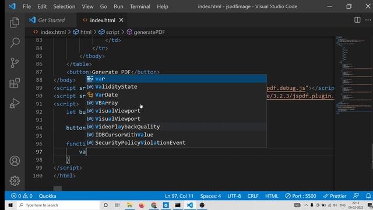Open the Go menu
The width and height of the screenshot is (373, 210).
tap(104, 6)
